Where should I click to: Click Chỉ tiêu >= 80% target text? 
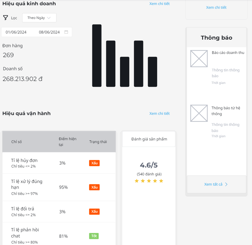click(x=25, y=242)
